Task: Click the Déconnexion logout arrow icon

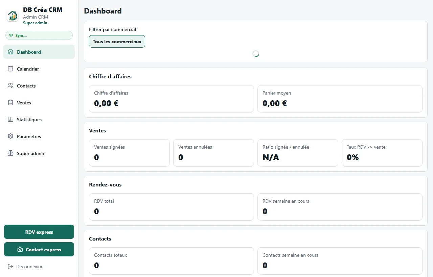Action: (x=10, y=267)
